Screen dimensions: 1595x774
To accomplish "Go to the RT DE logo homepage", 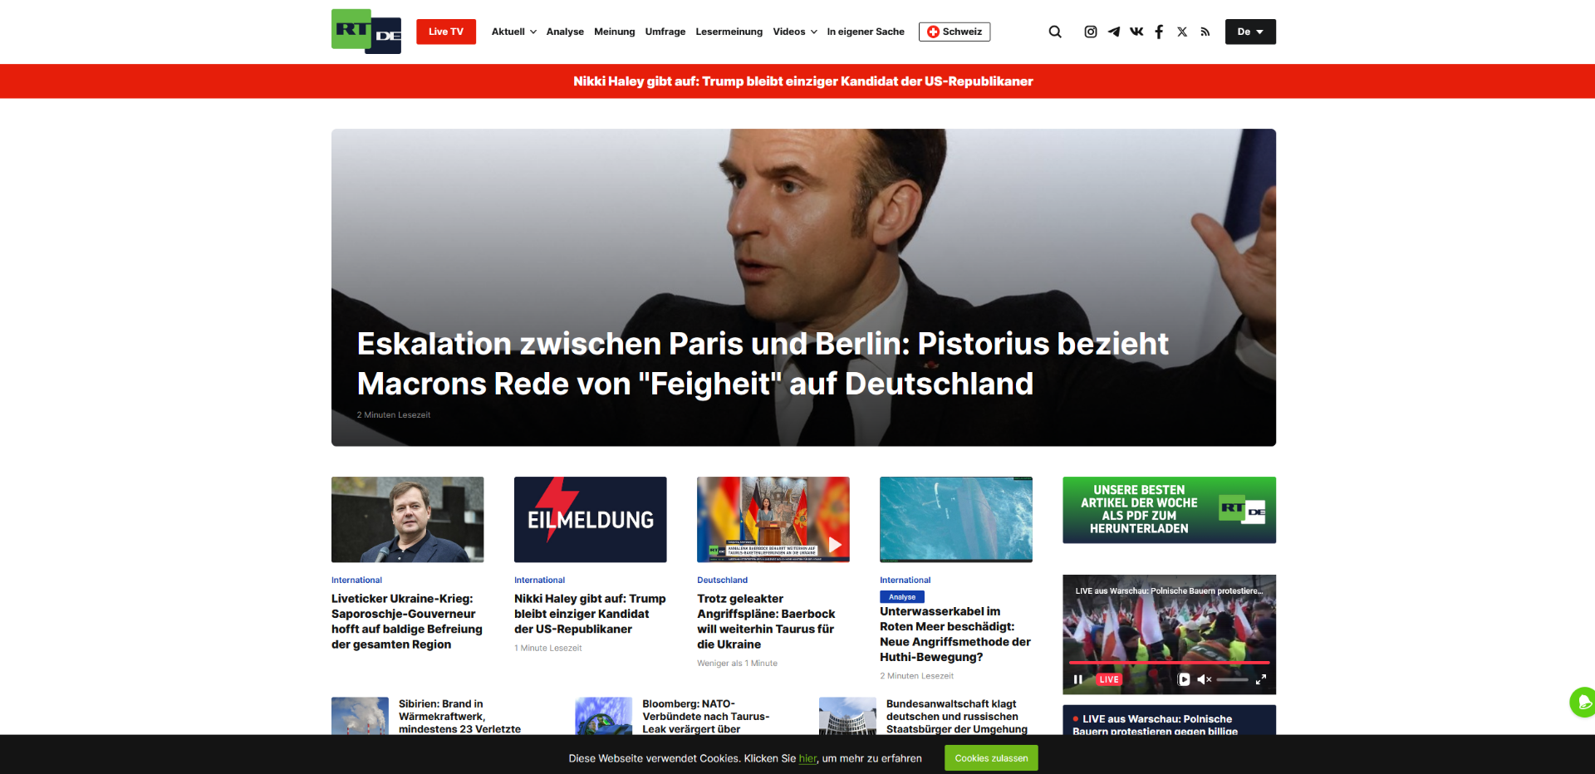I will click(x=366, y=32).
